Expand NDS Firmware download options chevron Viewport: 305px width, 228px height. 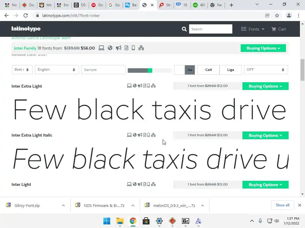[133, 205]
